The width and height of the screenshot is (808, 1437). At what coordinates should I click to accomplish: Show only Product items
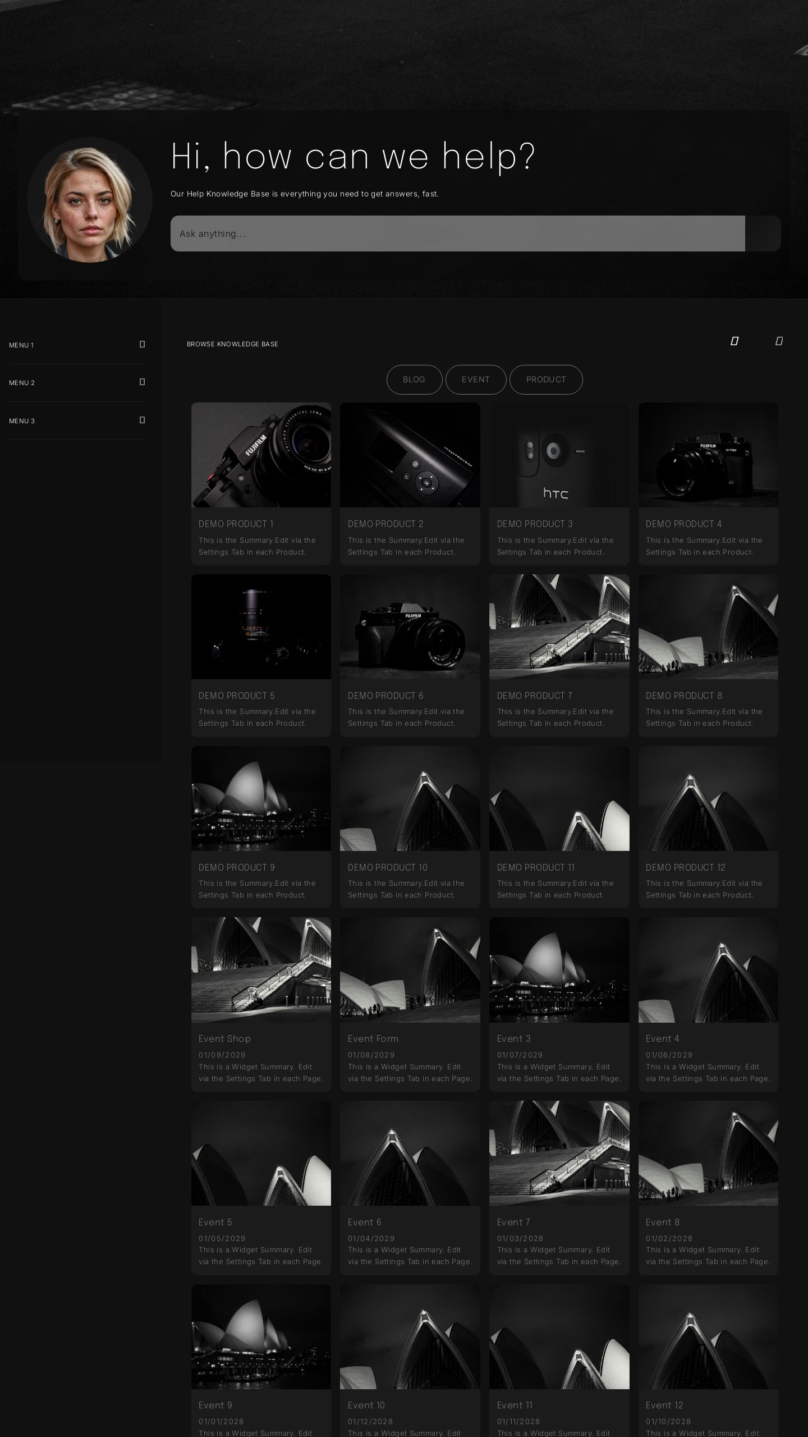[x=546, y=379]
